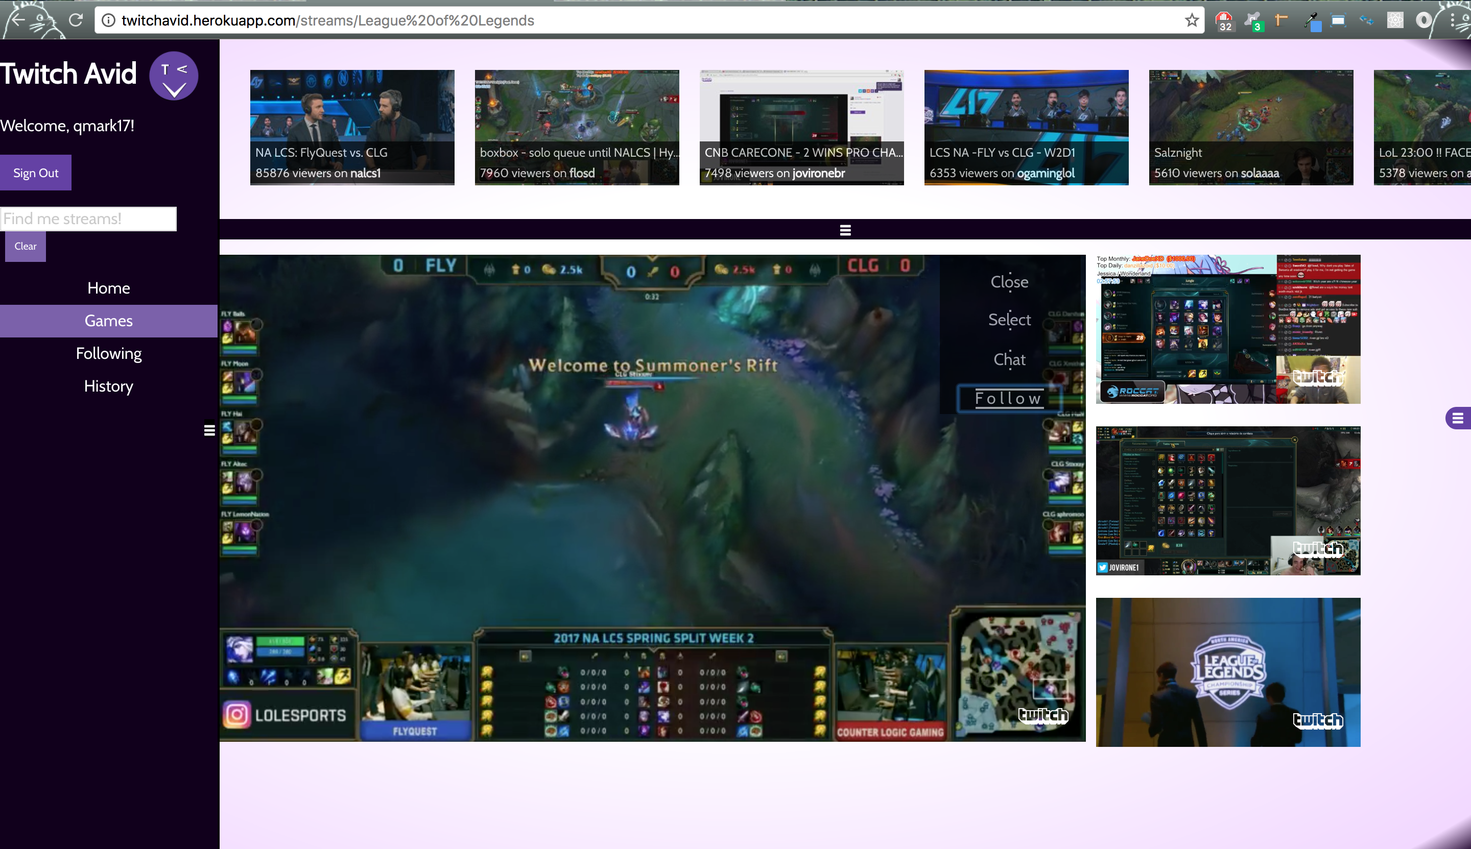Open the NA LCS FlyQuest vs. CLG thumbnail
Screen dimensions: 1471x849
tap(352, 127)
